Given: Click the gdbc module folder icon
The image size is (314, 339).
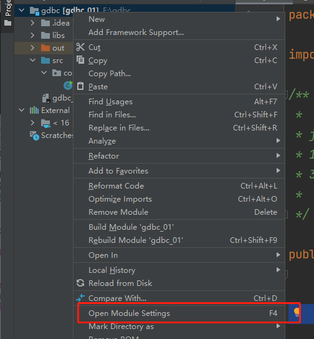Looking at the screenshot, I should coord(34,11).
